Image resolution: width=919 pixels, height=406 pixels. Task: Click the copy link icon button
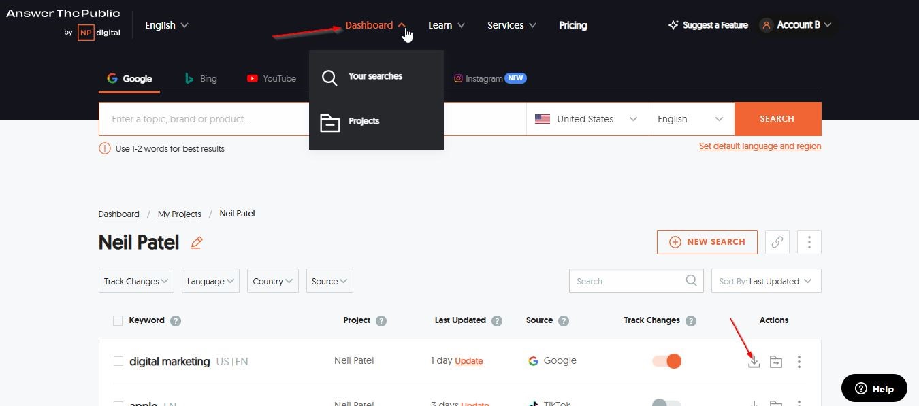(x=777, y=242)
